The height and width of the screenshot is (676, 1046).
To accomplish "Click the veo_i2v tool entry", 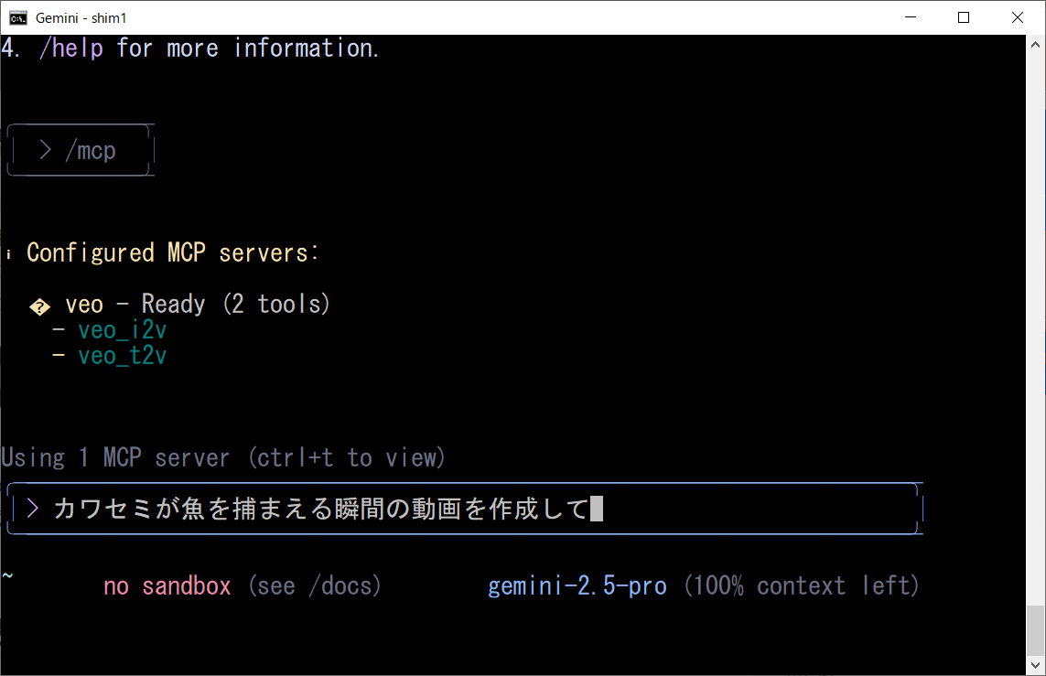I will [x=122, y=330].
